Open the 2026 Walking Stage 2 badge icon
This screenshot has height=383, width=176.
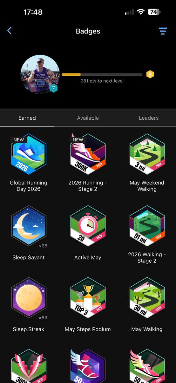147,227
